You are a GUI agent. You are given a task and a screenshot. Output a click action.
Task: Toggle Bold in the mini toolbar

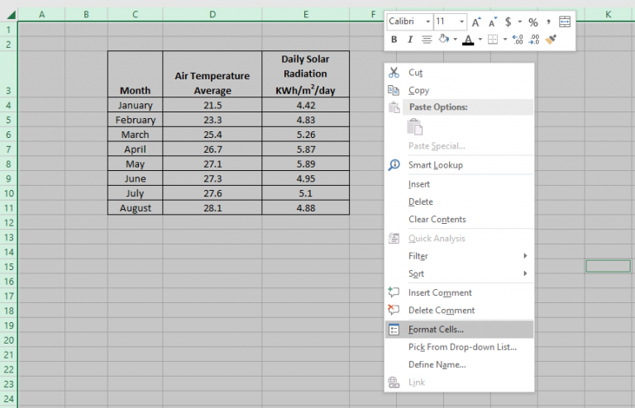pos(394,40)
